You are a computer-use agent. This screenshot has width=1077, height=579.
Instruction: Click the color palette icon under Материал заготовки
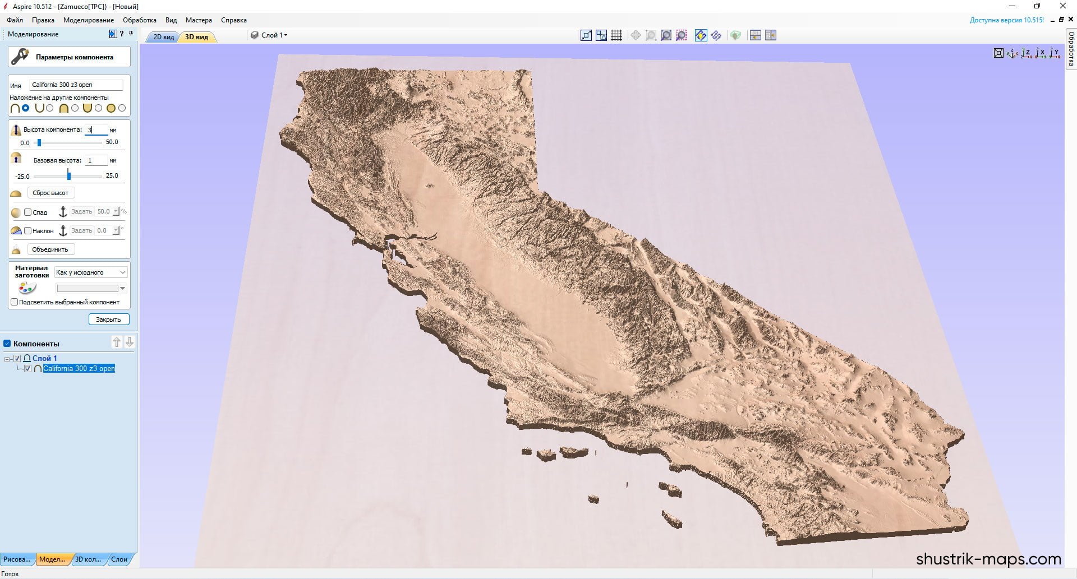coord(26,288)
